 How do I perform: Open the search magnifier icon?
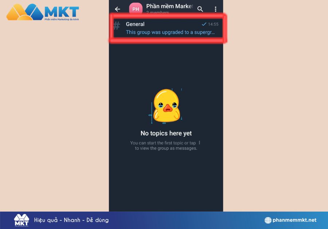tap(200, 9)
